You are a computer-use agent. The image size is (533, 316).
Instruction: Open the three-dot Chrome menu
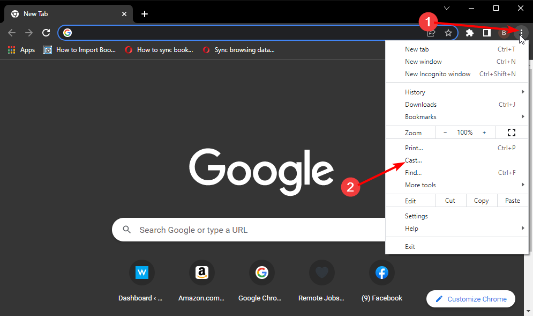point(521,33)
